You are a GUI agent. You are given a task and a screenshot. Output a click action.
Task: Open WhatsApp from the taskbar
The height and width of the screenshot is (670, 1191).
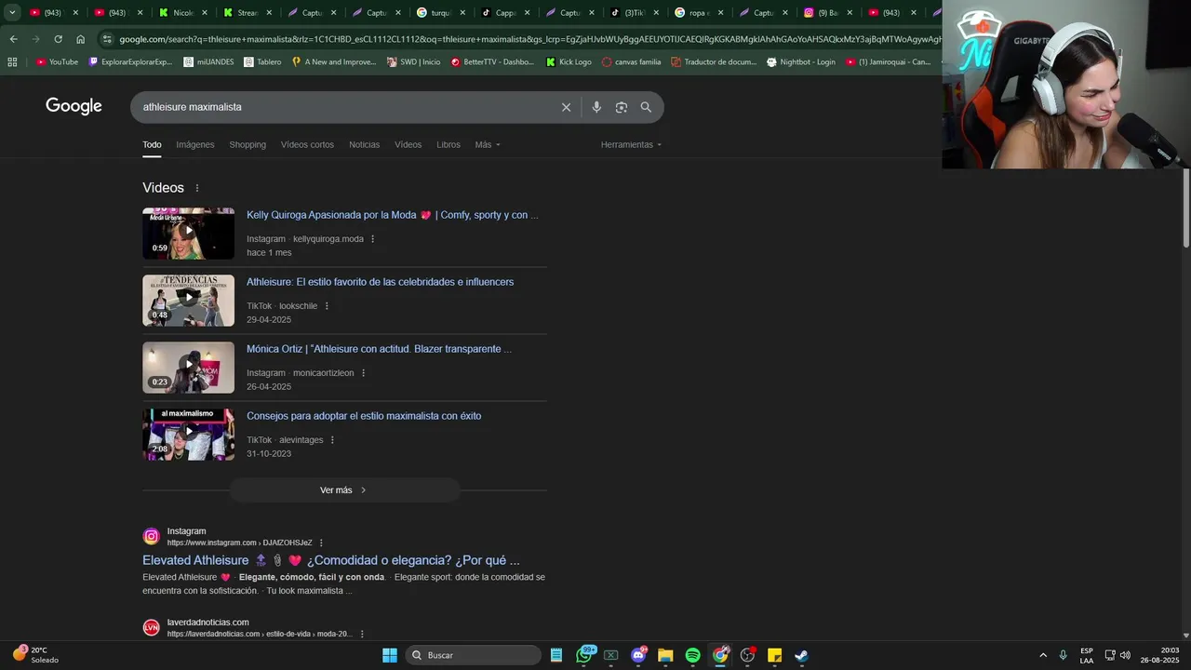click(584, 655)
